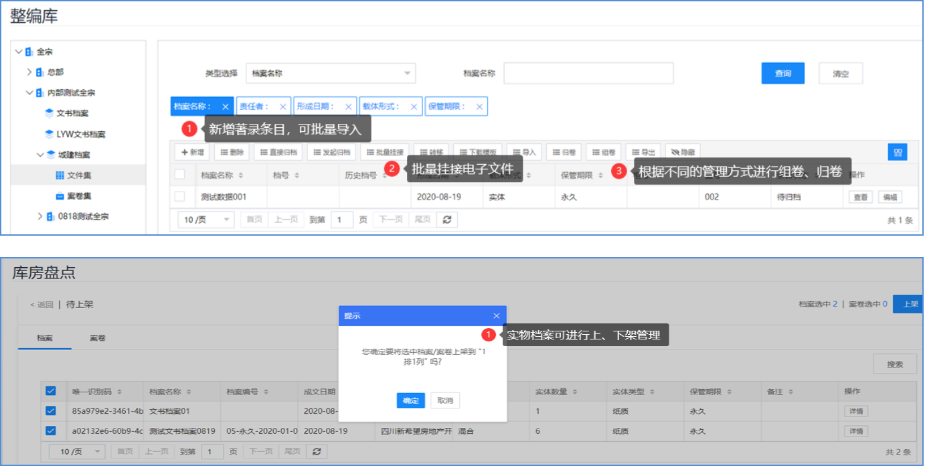Open the 类型选择 dropdown
Viewport: 925px width, 466px height.
click(331, 74)
